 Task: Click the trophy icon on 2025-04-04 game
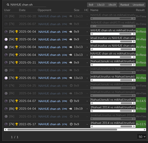[x=17, y=109]
